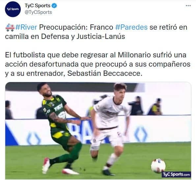Click the ambulance emoji in tweet

(x=10, y=27)
